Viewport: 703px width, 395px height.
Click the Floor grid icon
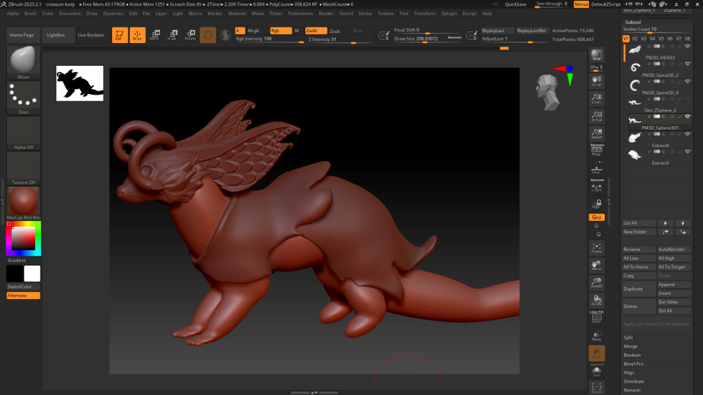[x=597, y=169]
